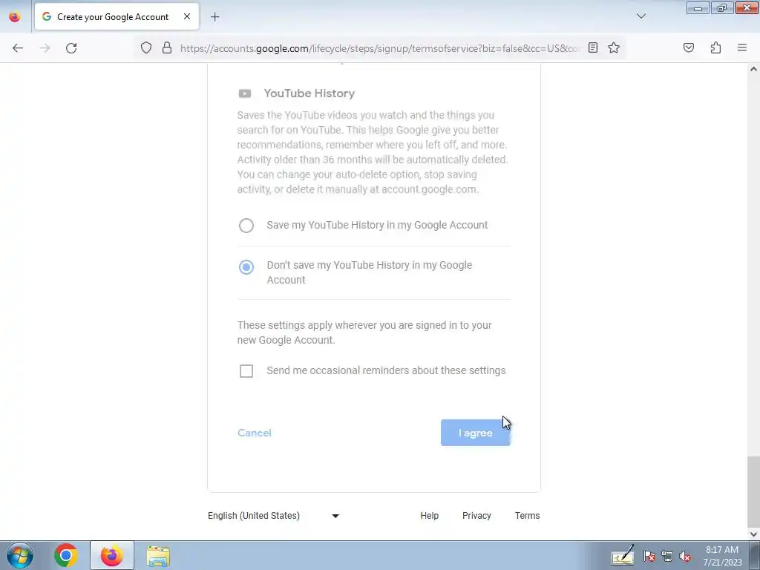
Task: Open the network status tray icon
Action: (x=667, y=557)
